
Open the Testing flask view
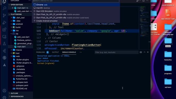pyautogui.click(x=4, y=44)
